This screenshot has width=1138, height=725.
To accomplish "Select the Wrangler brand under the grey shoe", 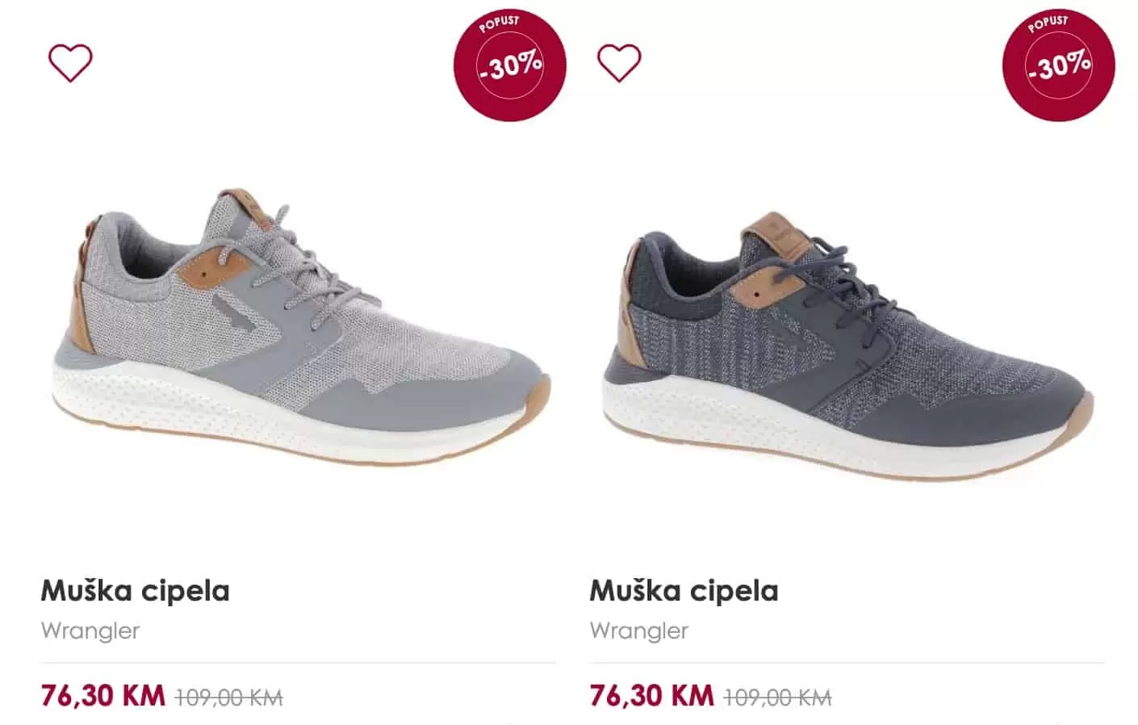I will point(90,631).
